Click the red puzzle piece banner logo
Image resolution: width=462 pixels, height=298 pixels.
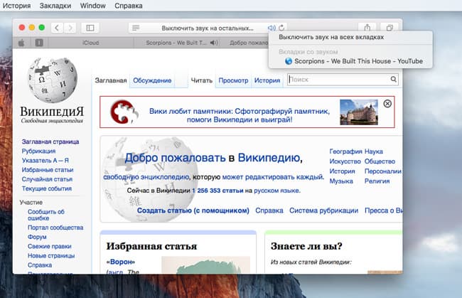pos(124,112)
